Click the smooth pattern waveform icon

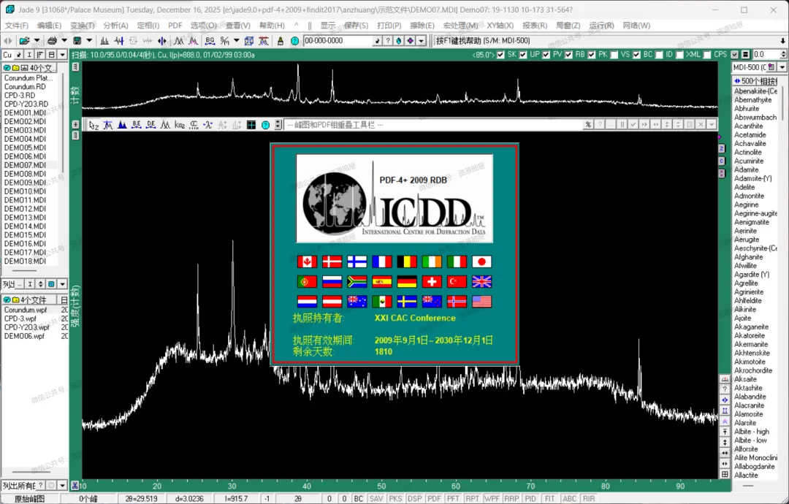(119, 41)
